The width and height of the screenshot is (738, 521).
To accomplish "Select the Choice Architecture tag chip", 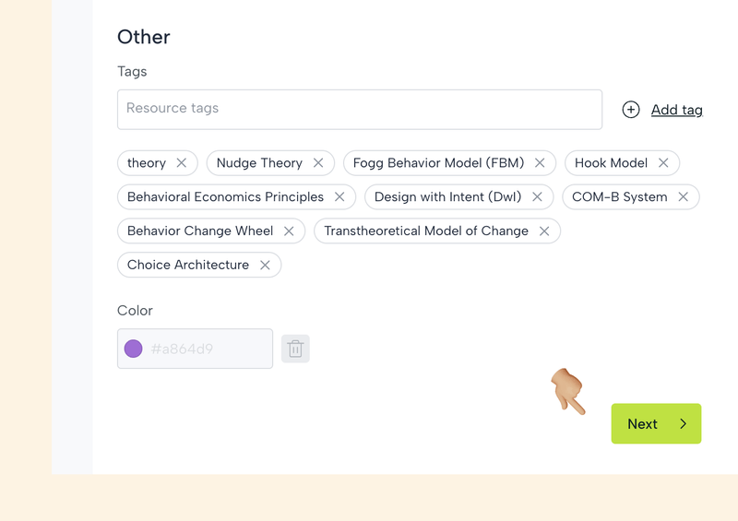I will 188,266.
